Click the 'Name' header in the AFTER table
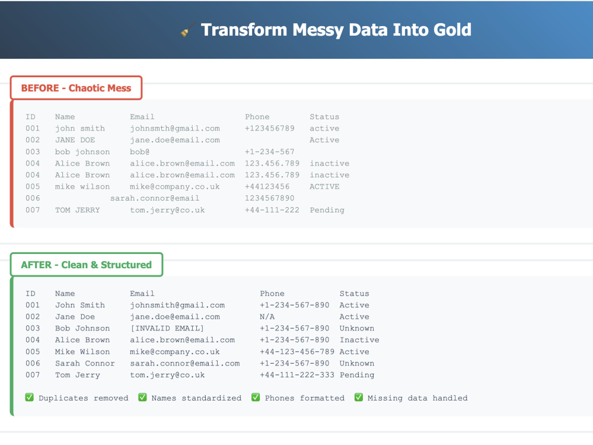593x445 pixels. pyautogui.click(x=65, y=294)
